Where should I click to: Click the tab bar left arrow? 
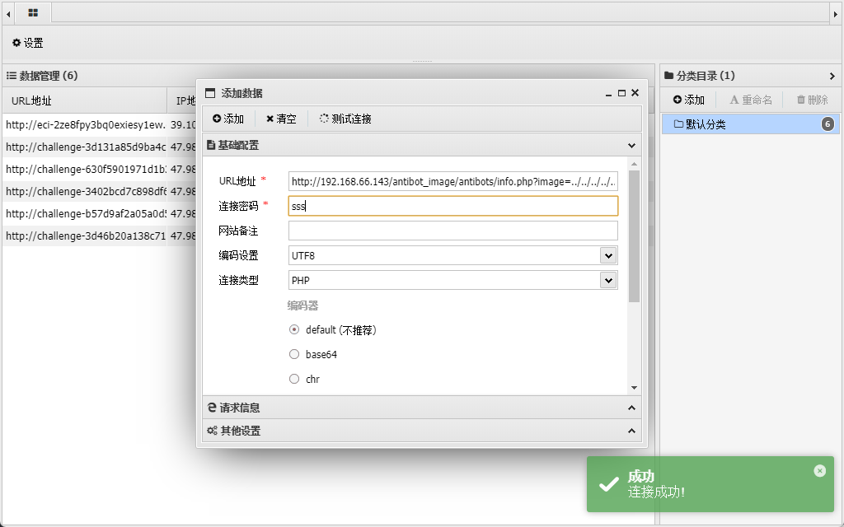point(8,14)
